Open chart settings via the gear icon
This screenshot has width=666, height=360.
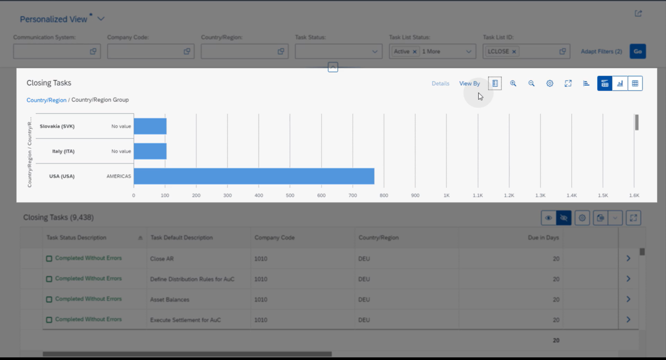coord(549,83)
